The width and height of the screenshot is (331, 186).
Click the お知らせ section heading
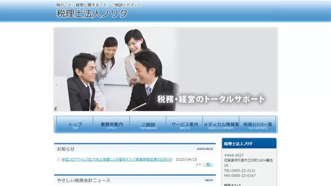[x=66, y=149]
